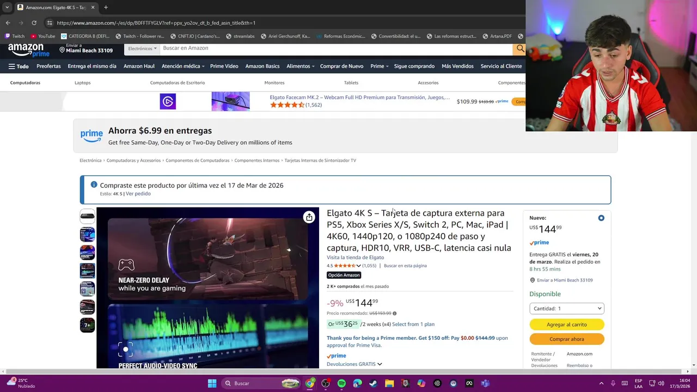
Task: Click the share icon on product image
Action: [309, 217]
